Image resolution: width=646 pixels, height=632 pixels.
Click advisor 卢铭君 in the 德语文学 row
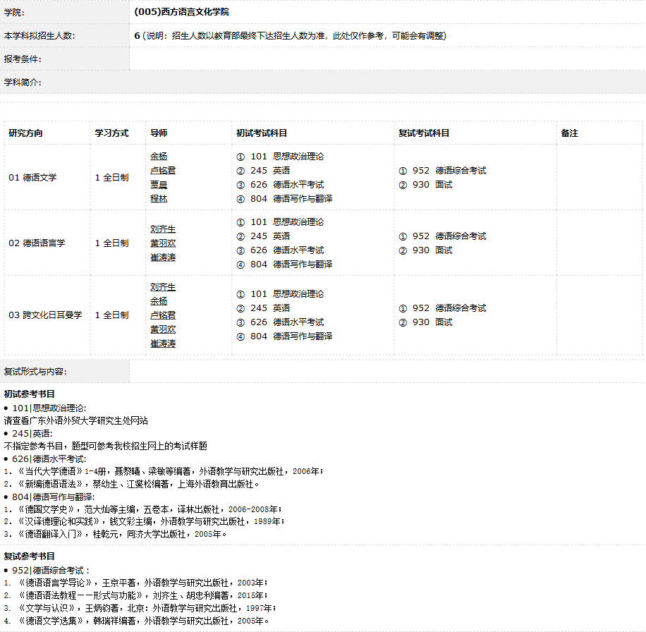coord(163,171)
